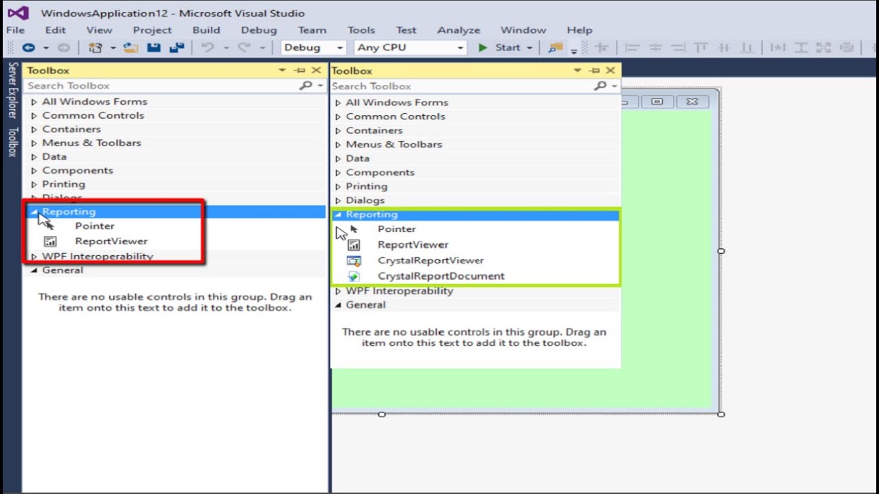Open the Server Explorer side tab
Image resolution: width=879 pixels, height=494 pixels.
pyautogui.click(x=12, y=90)
